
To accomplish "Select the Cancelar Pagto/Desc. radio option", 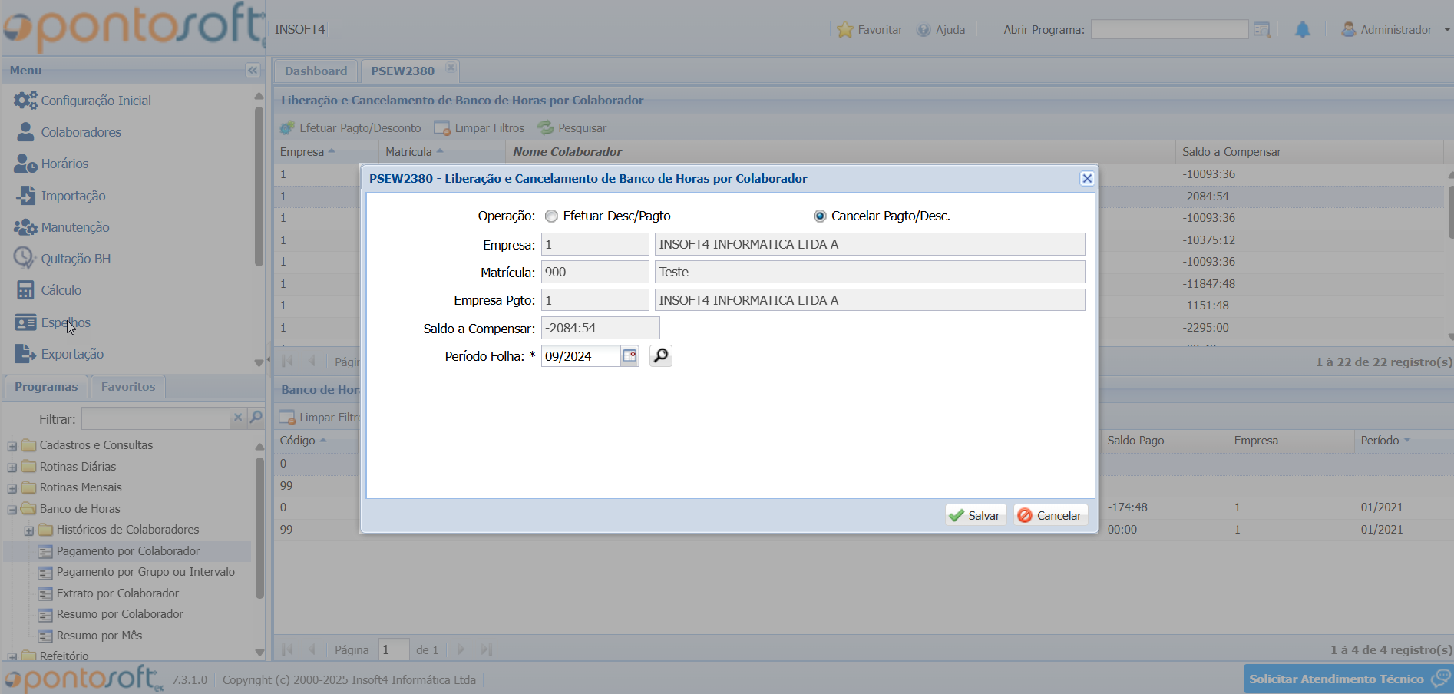I will pyautogui.click(x=820, y=216).
